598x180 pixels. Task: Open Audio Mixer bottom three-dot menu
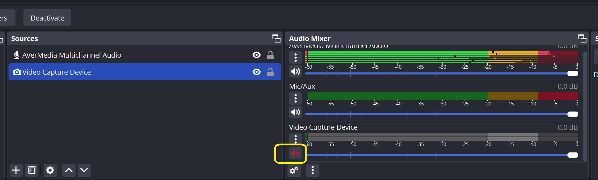312,170
